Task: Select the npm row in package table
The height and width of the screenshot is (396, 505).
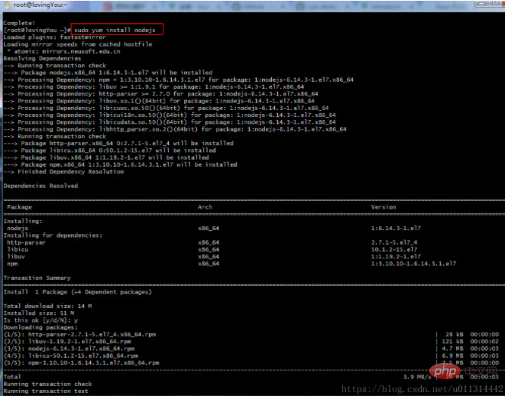Action: (230, 264)
